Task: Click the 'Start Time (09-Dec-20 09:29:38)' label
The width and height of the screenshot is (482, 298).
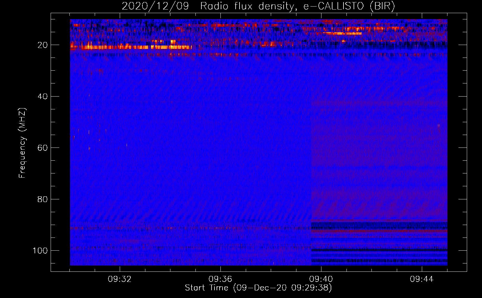Action: pyautogui.click(x=258, y=288)
